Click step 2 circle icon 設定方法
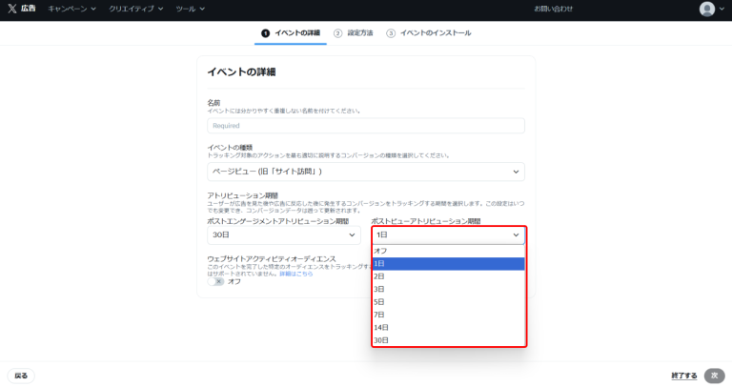 338,33
